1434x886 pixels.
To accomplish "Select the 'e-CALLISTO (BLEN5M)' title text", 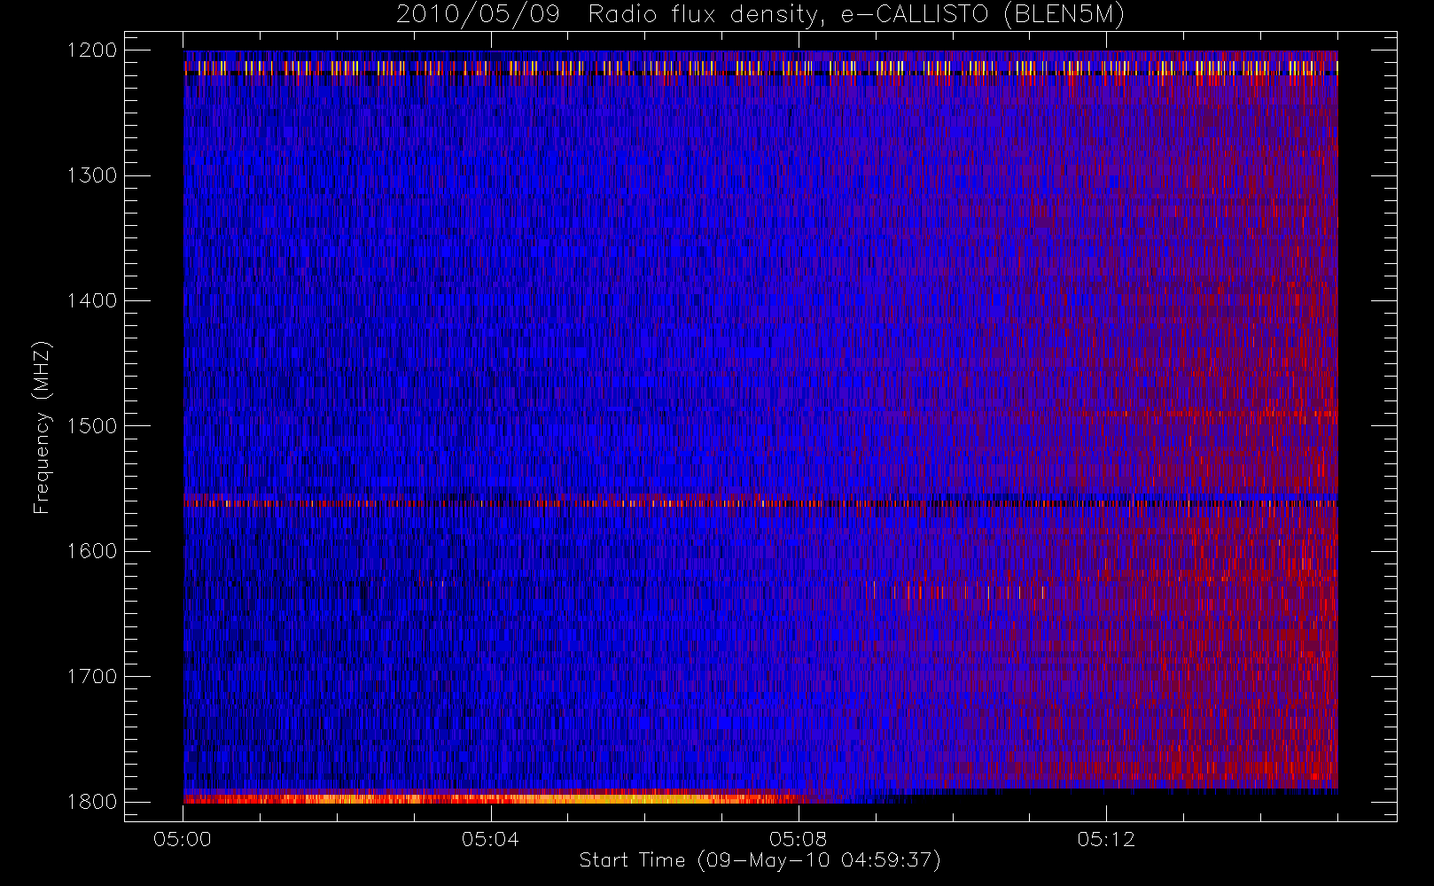I will point(983,15).
